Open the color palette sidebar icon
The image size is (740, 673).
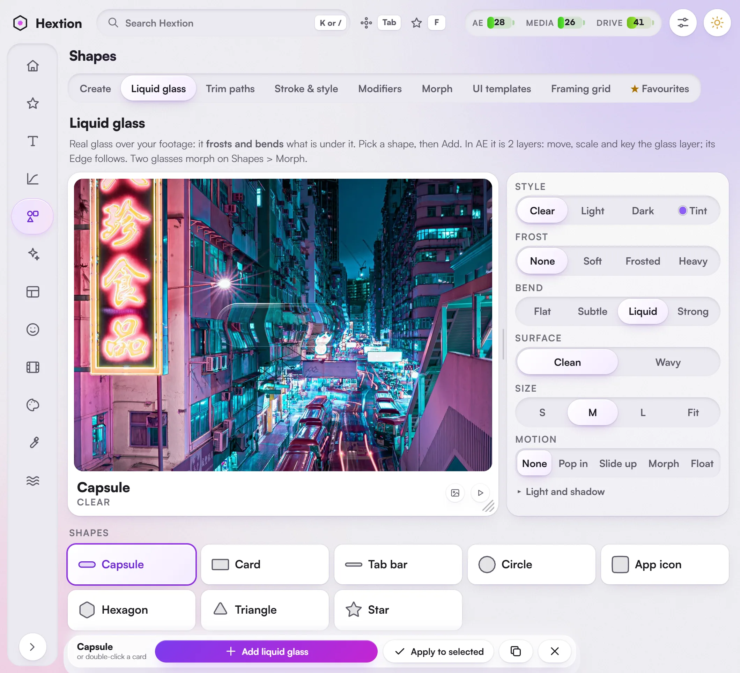pos(33,405)
